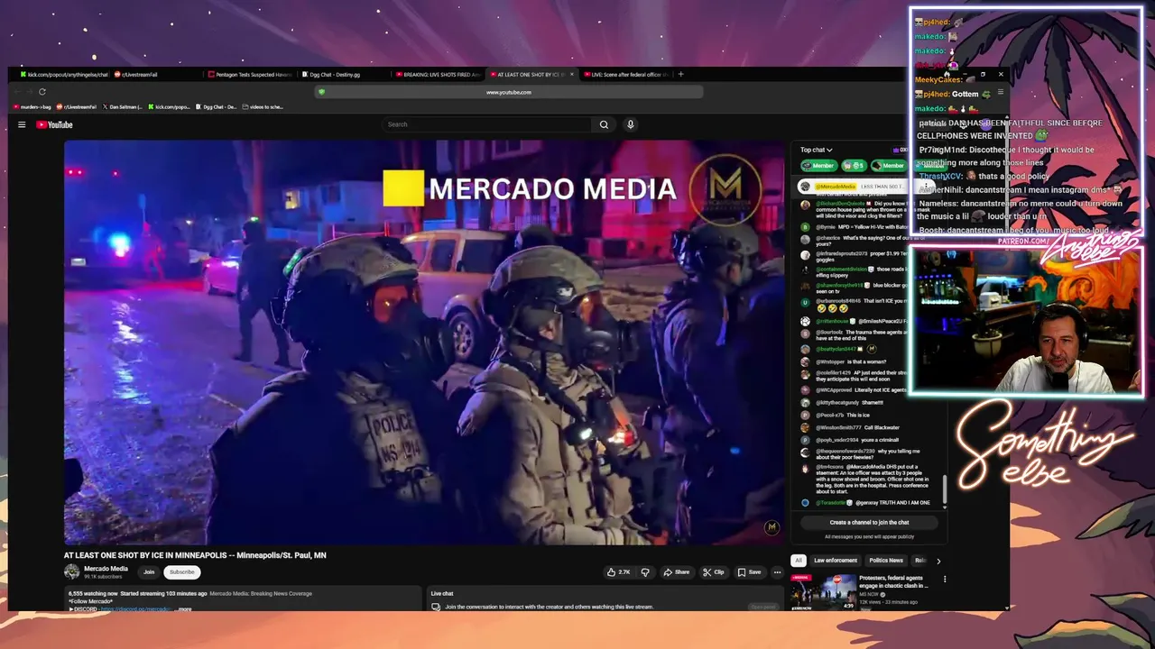Select the Law enforcement chip
The image size is (1155, 649).
(x=836, y=561)
